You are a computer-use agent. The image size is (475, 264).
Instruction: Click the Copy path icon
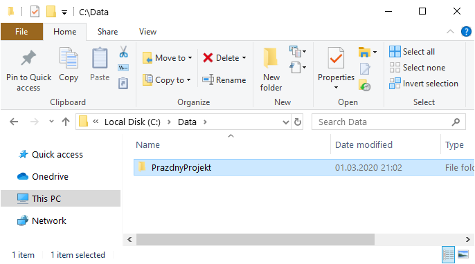(123, 68)
